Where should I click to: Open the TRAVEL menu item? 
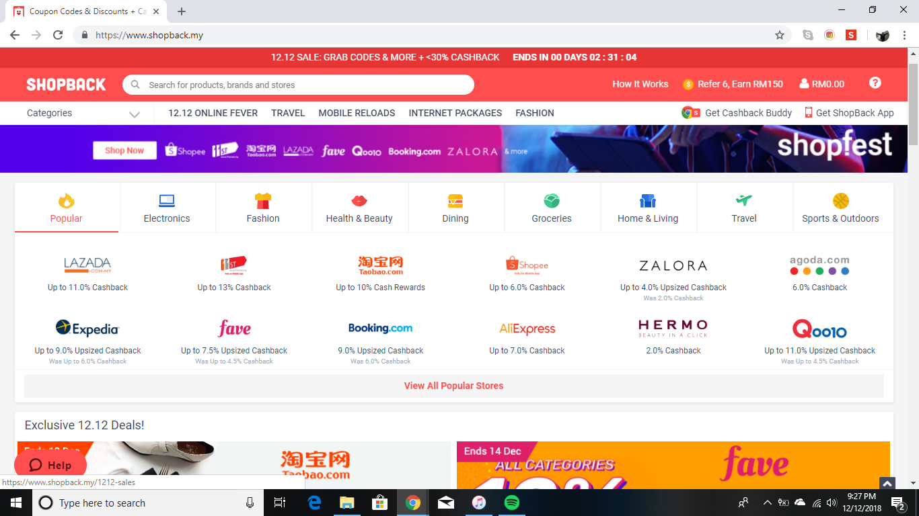coord(288,113)
